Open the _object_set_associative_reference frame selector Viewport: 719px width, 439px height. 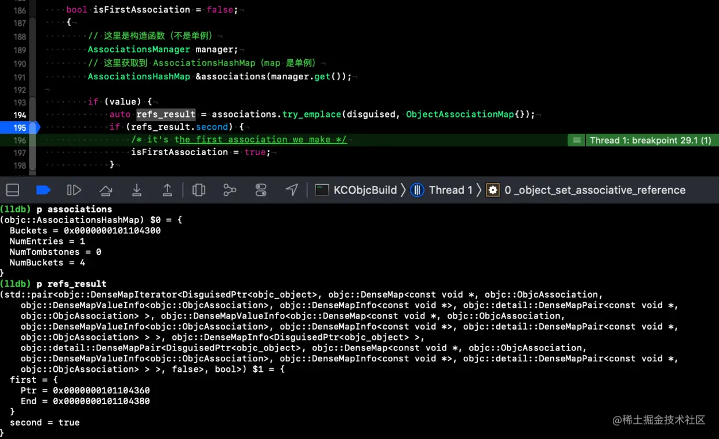pos(595,190)
